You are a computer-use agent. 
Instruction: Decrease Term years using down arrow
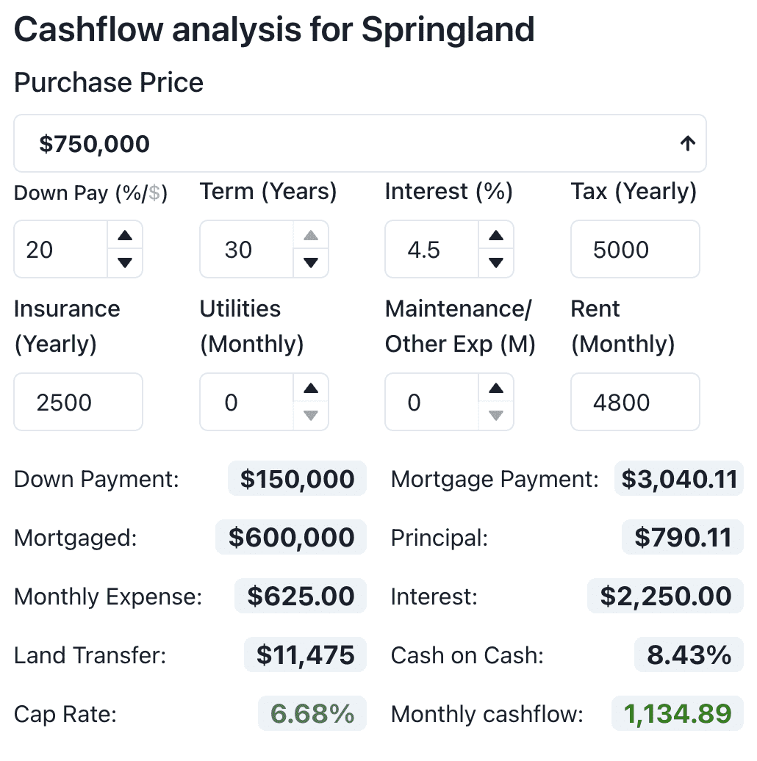point(311,262)
